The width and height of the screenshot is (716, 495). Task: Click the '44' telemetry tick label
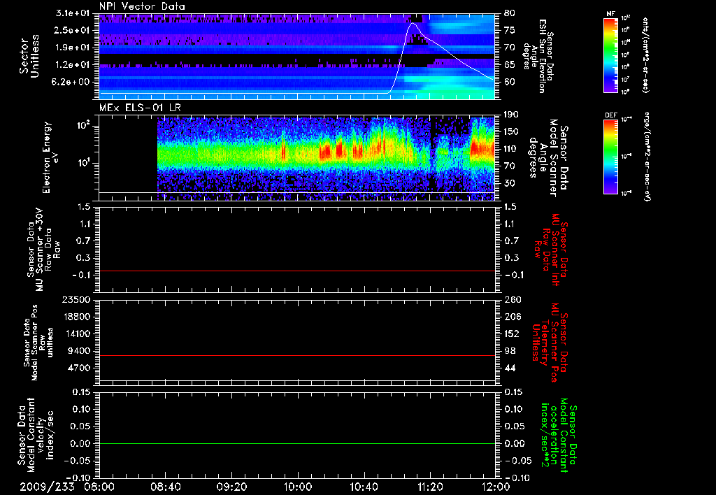510,368
